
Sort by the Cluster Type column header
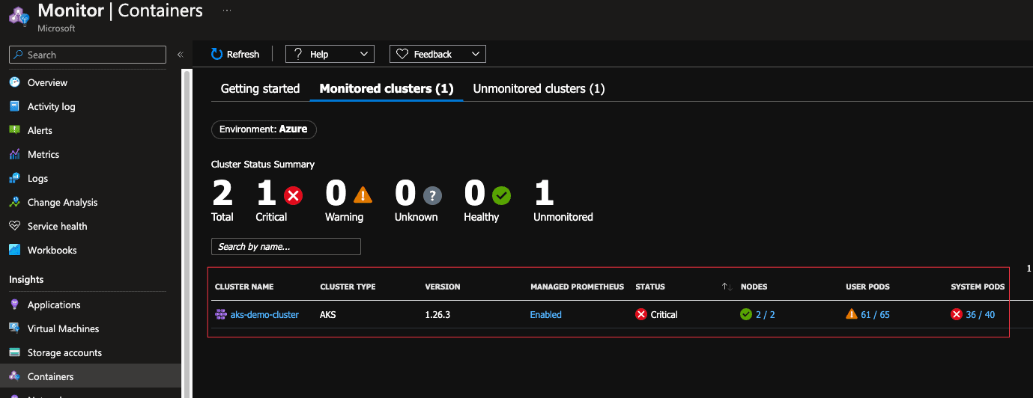pyautogui.click(x=348, y=287)
